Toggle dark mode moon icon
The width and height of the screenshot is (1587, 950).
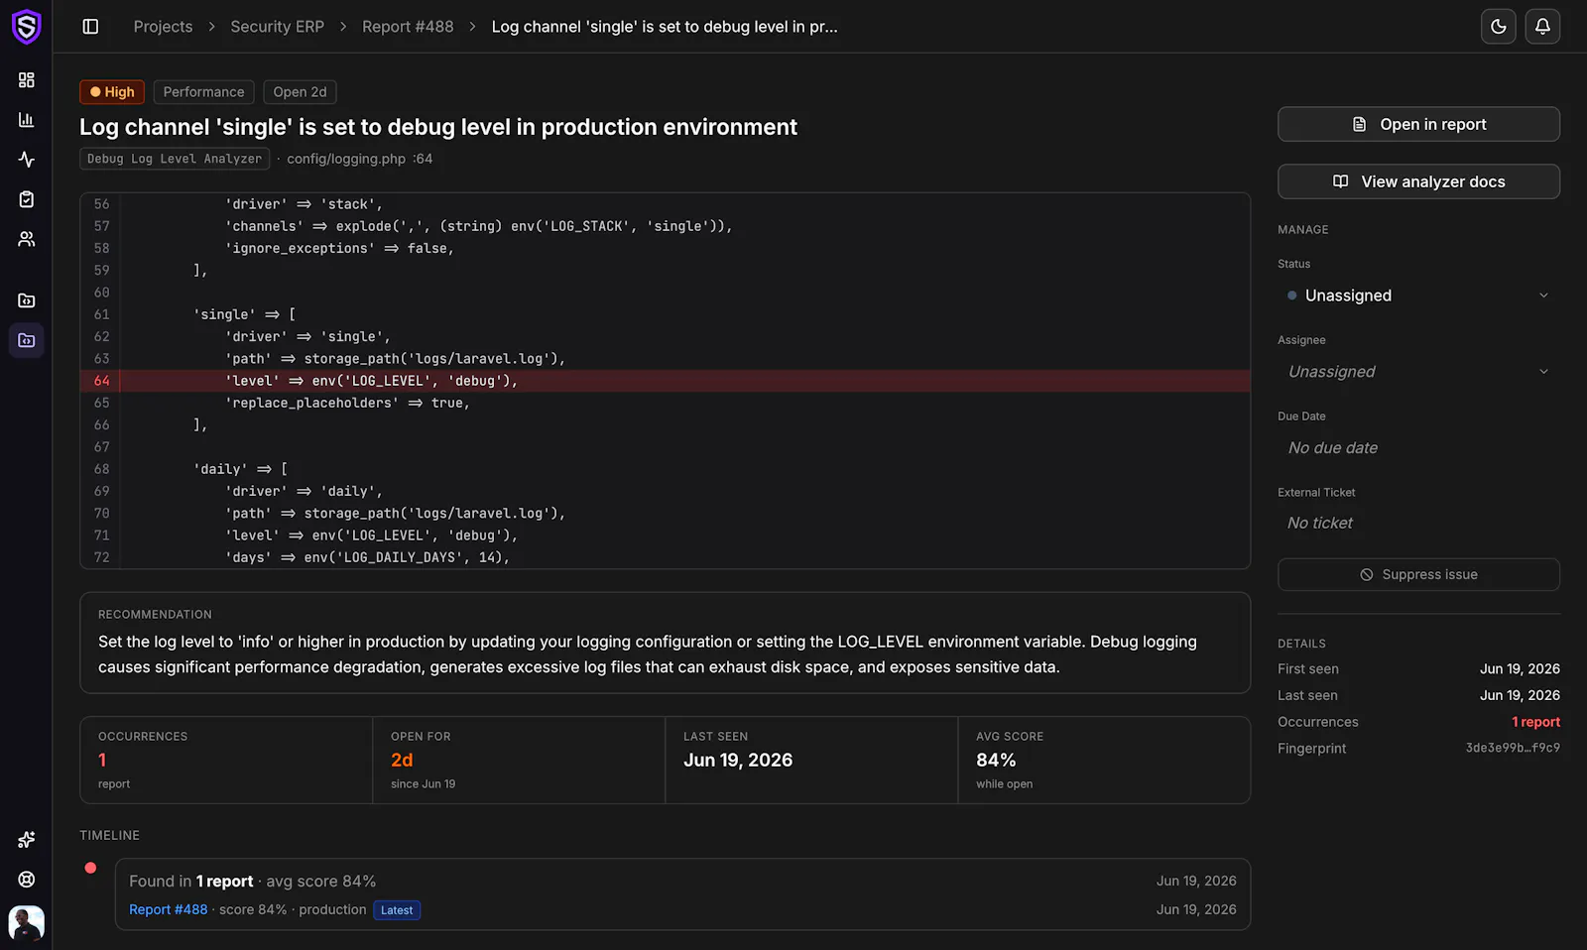1499,27
